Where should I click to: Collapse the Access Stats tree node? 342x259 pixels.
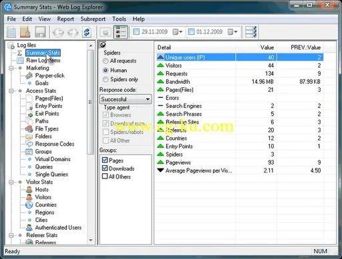click(11, 91)
